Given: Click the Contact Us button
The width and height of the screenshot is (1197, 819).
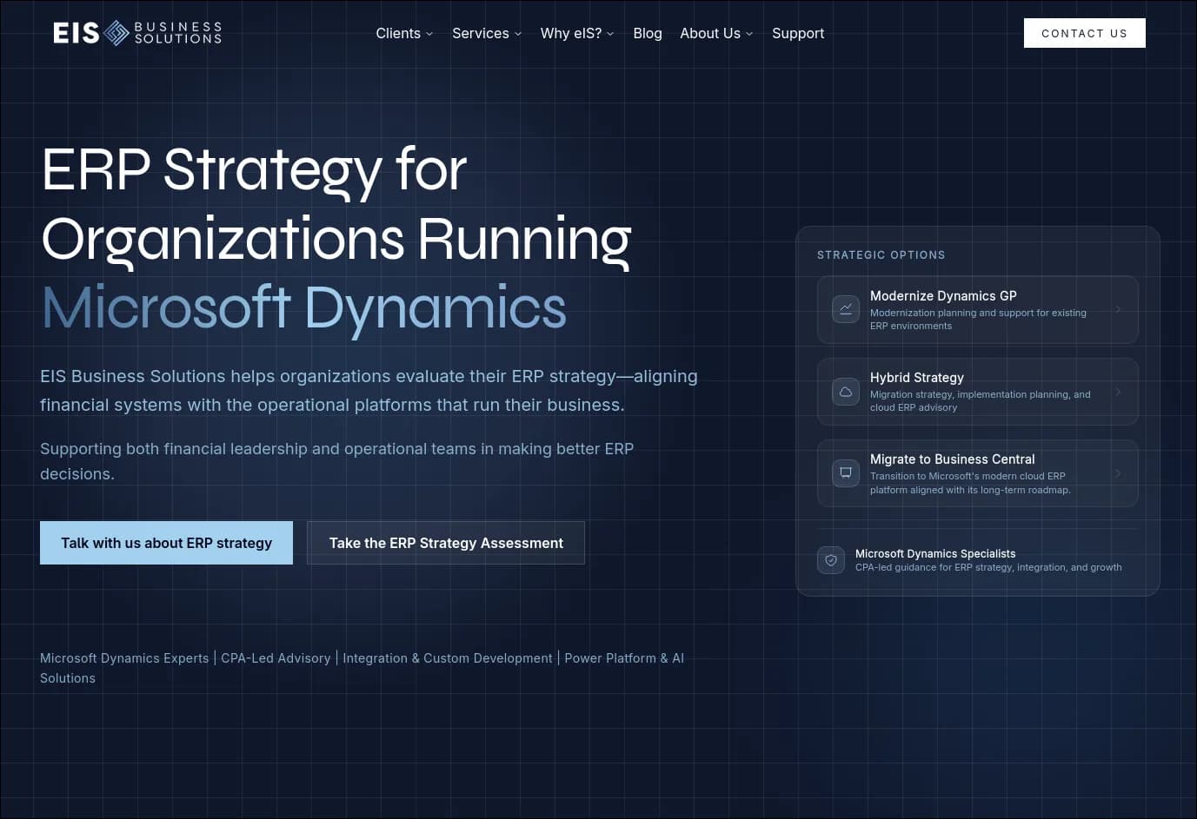Looking at the screenshot, I should [1085, 33].
